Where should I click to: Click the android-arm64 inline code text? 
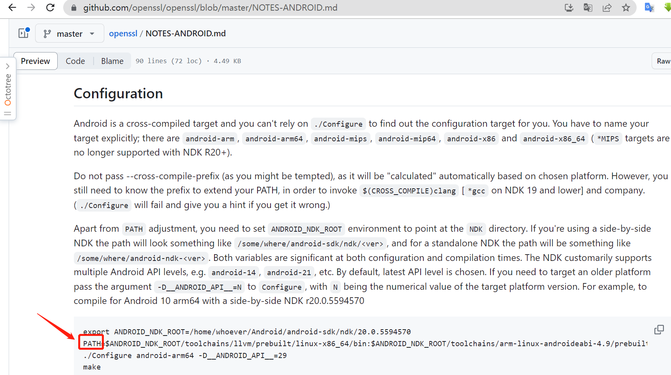click(274, 139)
